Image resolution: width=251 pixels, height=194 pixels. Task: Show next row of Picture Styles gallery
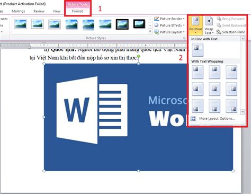point(150,25)
